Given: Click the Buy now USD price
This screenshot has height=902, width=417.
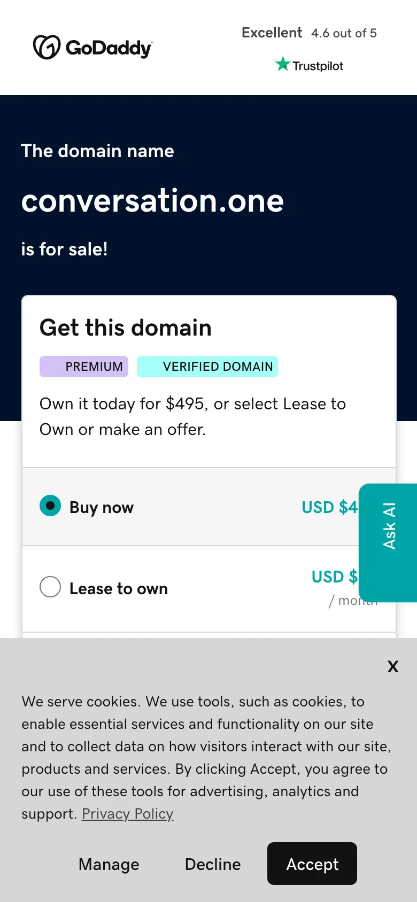Looking at the screenshot, I should click(329, 507).
